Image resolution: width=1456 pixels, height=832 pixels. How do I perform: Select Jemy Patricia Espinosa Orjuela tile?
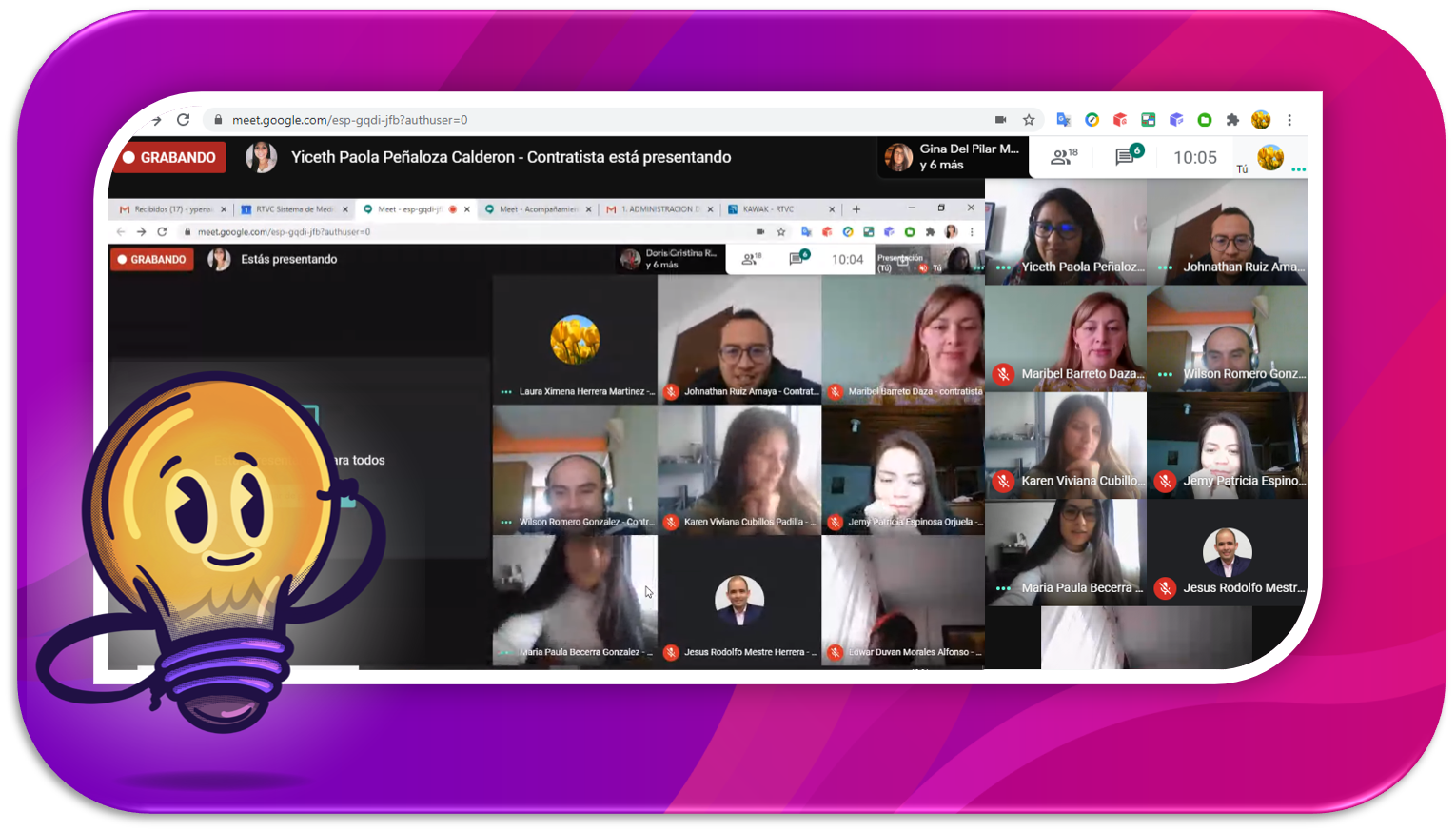tap(903, 469)
